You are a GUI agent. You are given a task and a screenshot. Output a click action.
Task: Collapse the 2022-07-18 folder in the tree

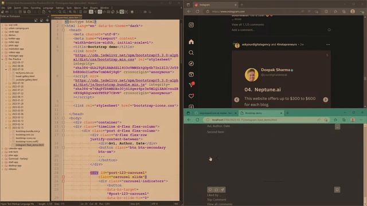point(6,69)
